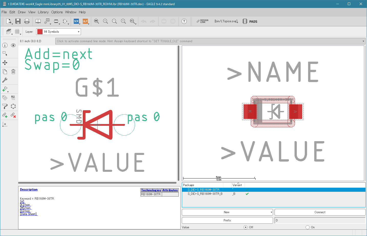Click the Zoom to fit icon
The width and height of the screenshot is (367, 236).
click(x=96, y=21)
